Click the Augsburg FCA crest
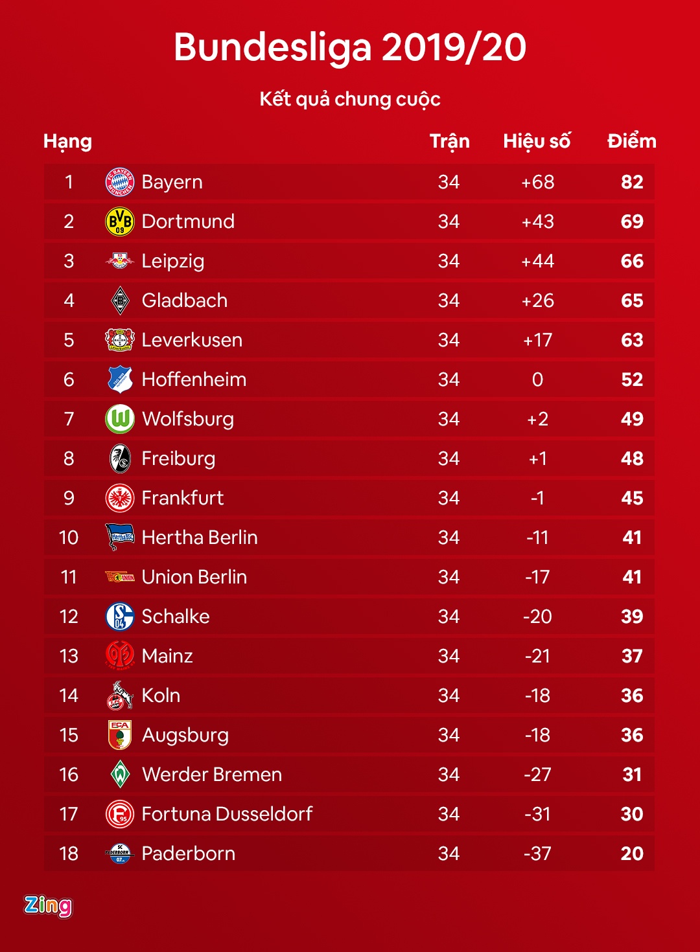Viewport: 700px width, 952px height. (x=120, y=735)
